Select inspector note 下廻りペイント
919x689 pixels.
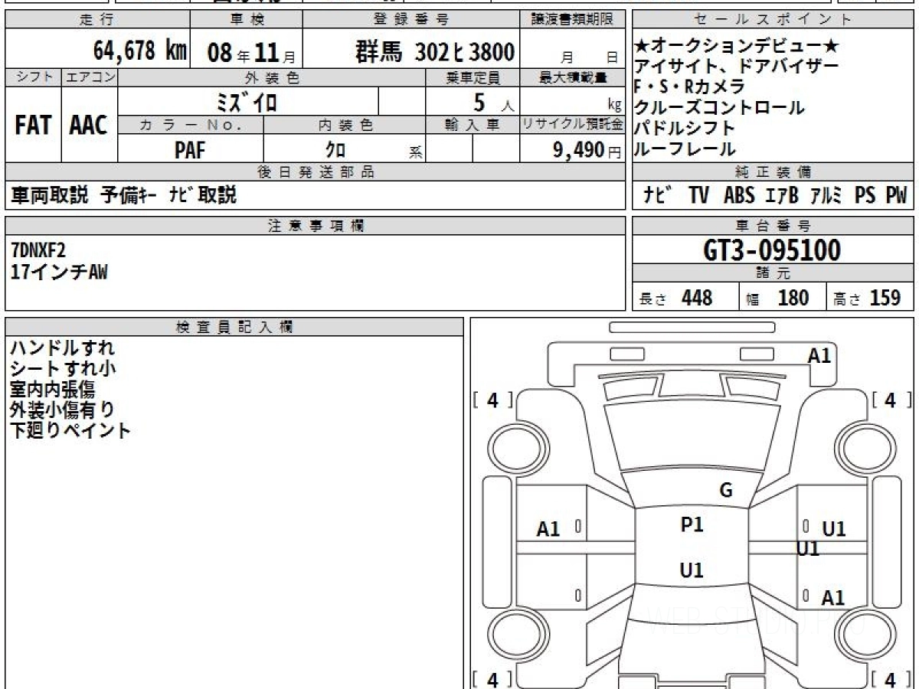70,431
